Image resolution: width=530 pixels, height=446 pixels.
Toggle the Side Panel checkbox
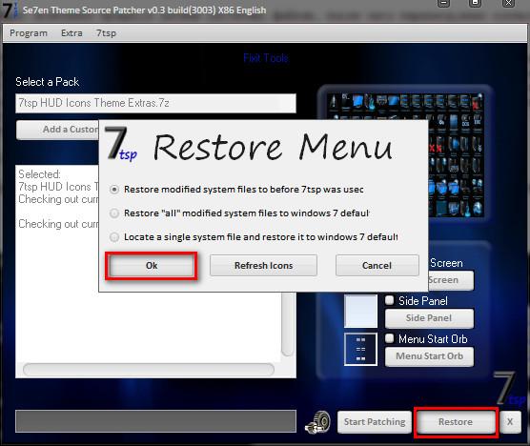pyautogui.click(x=390, y=300)
